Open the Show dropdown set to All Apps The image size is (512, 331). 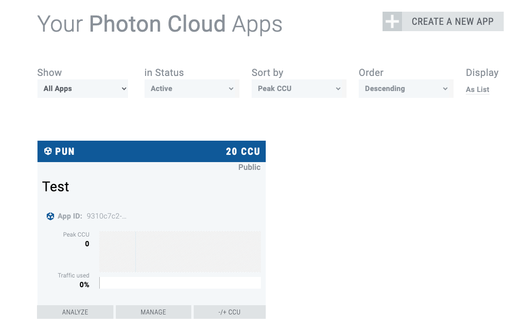(x=83, y=89)
